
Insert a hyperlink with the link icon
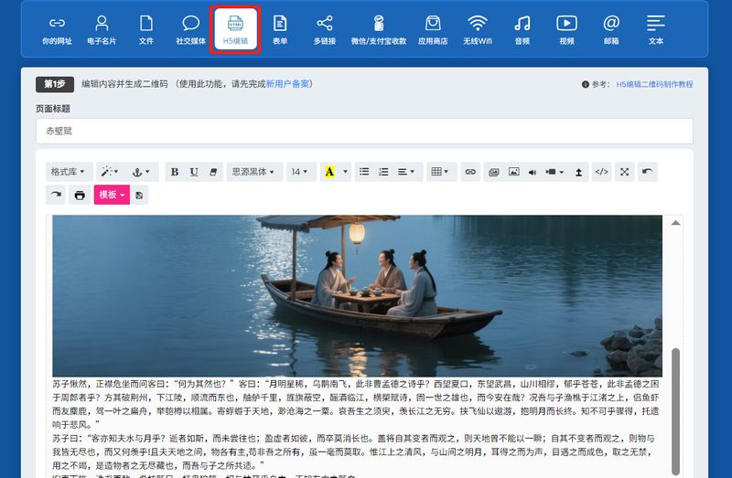coord(470,172)
